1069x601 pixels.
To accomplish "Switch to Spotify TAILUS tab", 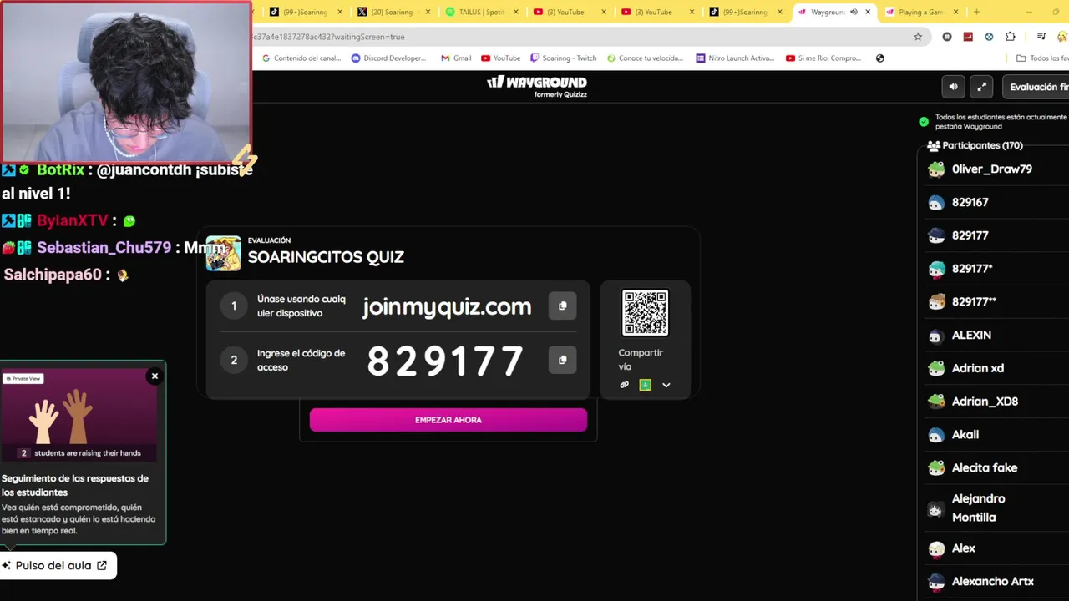I will tap(481, 12).
